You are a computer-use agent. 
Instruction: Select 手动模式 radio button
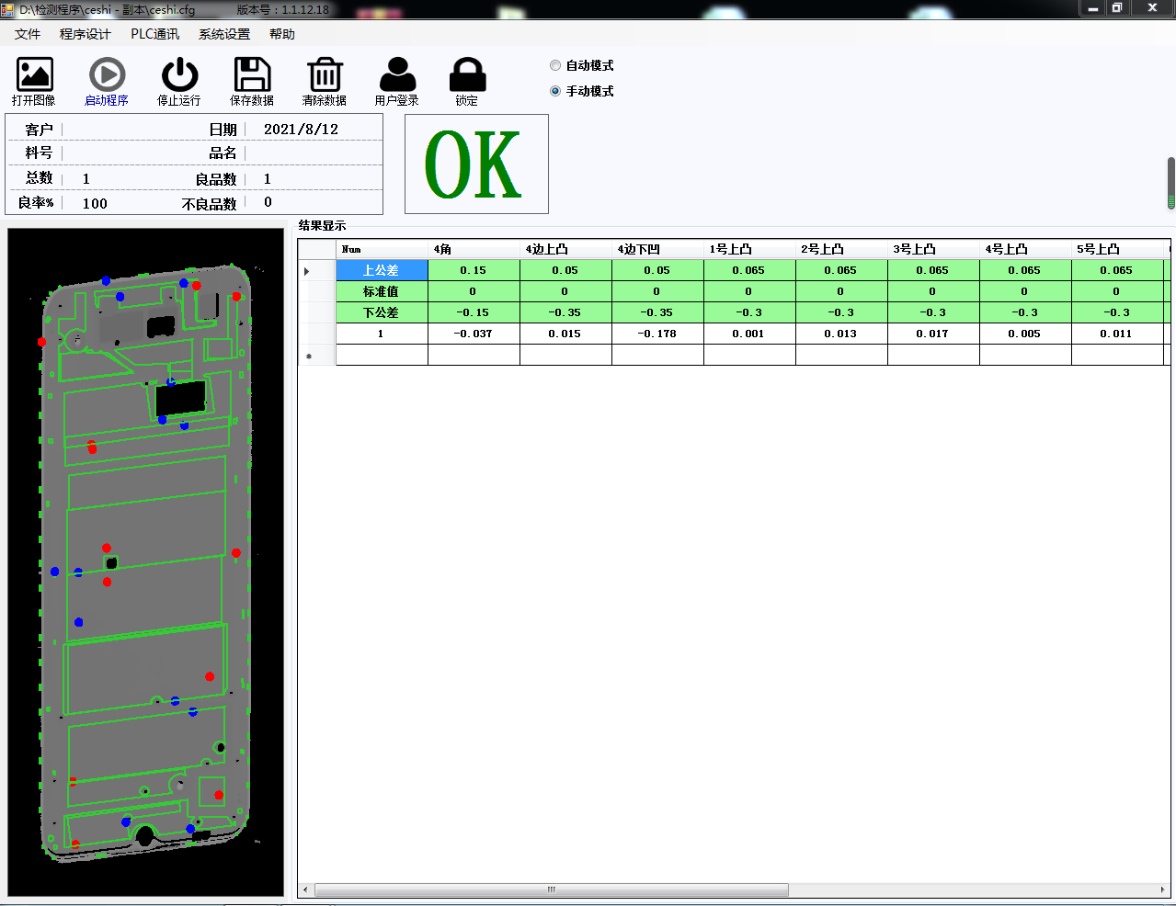pyautogui.click(x=581, y=91)
